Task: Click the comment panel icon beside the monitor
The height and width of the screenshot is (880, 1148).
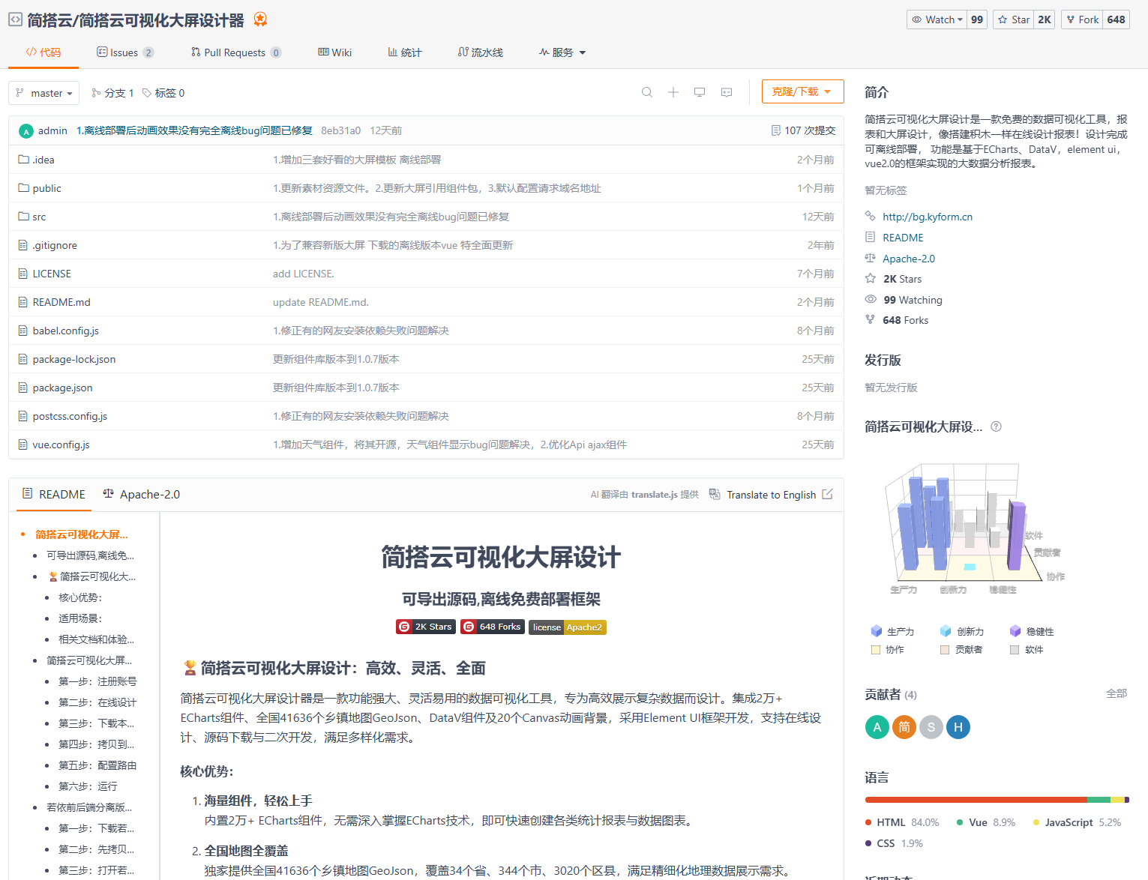Action: pos(727,92)
